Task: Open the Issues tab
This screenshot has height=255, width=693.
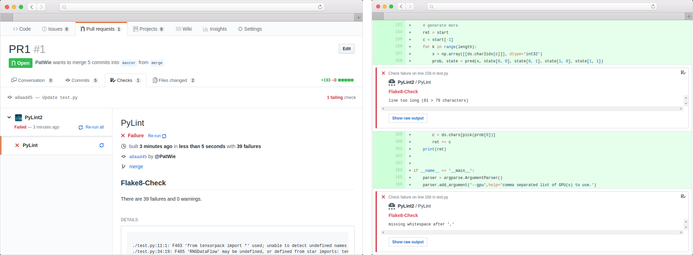Action: [55, 29]
